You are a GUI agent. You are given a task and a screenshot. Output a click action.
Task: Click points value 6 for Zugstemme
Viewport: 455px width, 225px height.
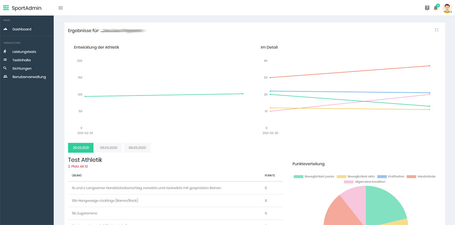(x=266, y=213)
